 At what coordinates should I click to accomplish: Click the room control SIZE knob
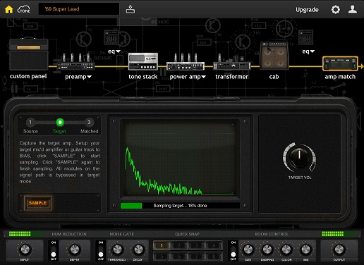(x=248, y=249)
